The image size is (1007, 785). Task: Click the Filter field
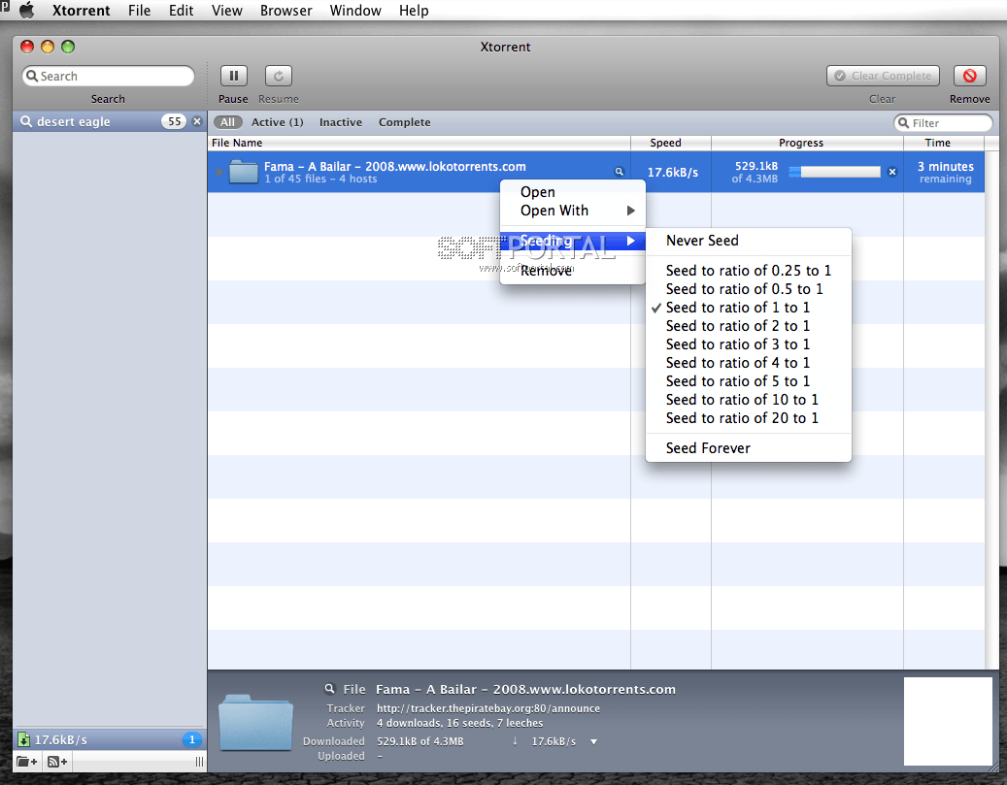click(x=943, y=122)
